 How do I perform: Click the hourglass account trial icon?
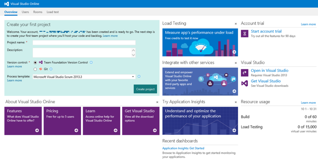coord(244,34)
